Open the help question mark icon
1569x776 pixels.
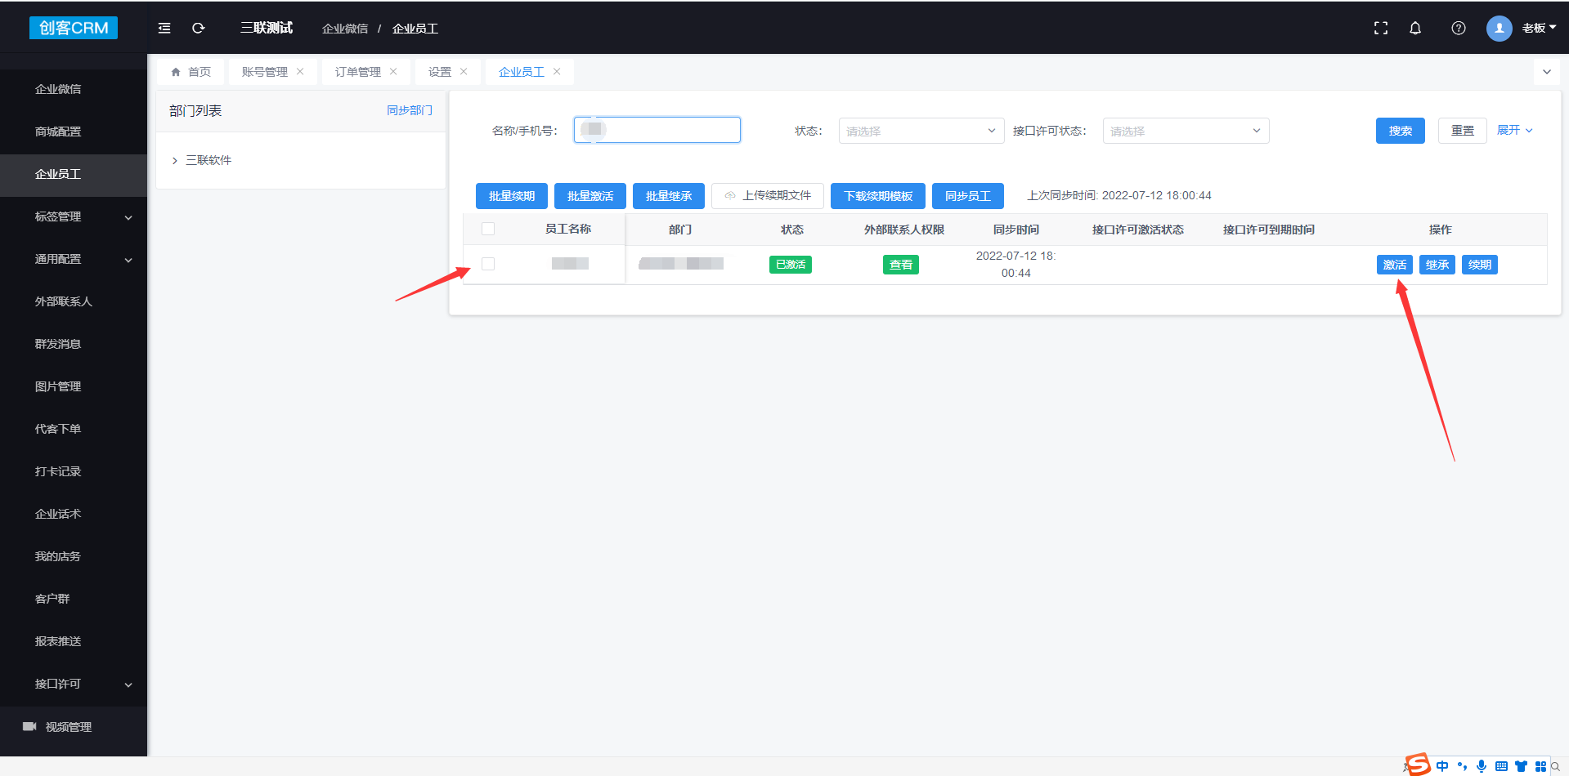(1459, 28)
